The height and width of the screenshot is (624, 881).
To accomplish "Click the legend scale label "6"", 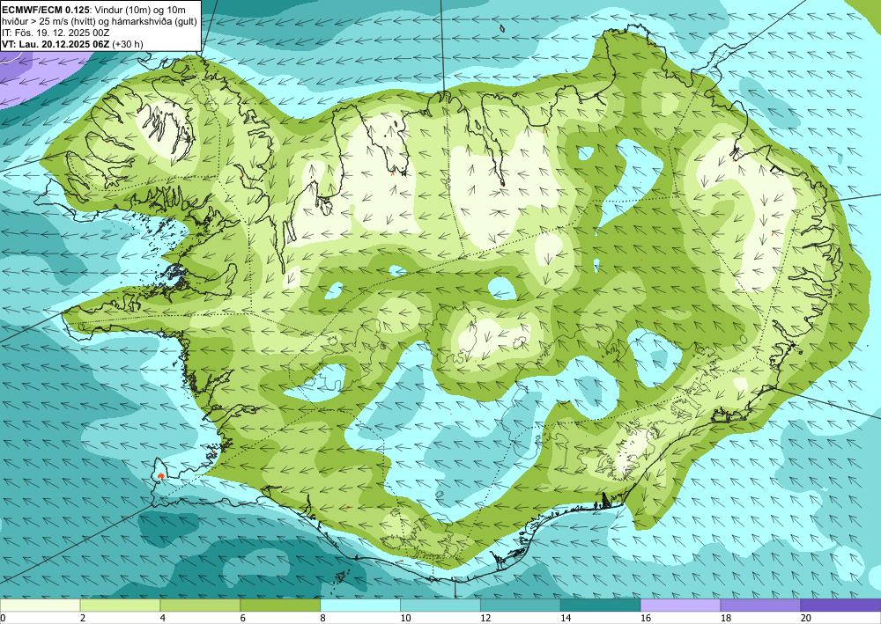I will click(243, 619).
